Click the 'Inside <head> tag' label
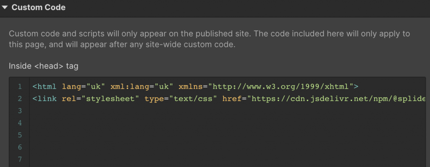430x167 pixels. (x=44, y=66)
